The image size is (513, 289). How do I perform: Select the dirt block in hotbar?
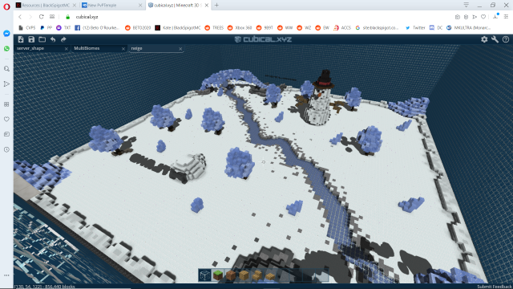pyautogui.click(x=231, y=275)
